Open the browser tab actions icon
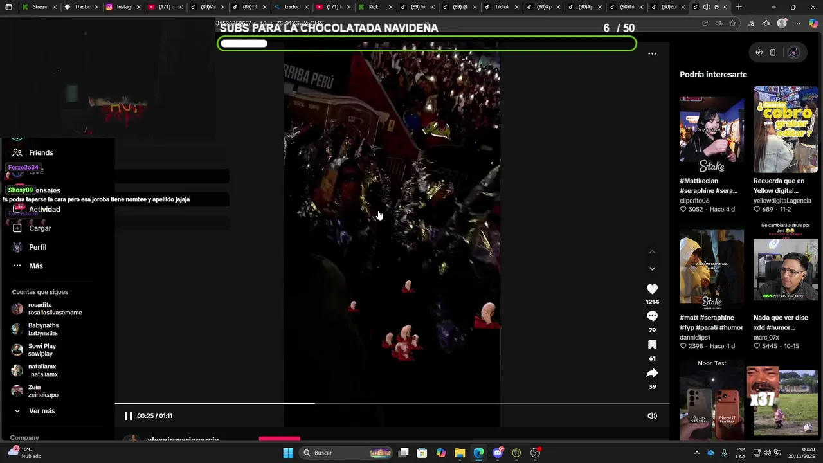 pos(8,7)
